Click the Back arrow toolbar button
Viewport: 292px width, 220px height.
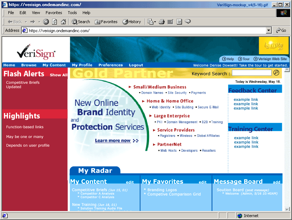click(x=15, y=22)
